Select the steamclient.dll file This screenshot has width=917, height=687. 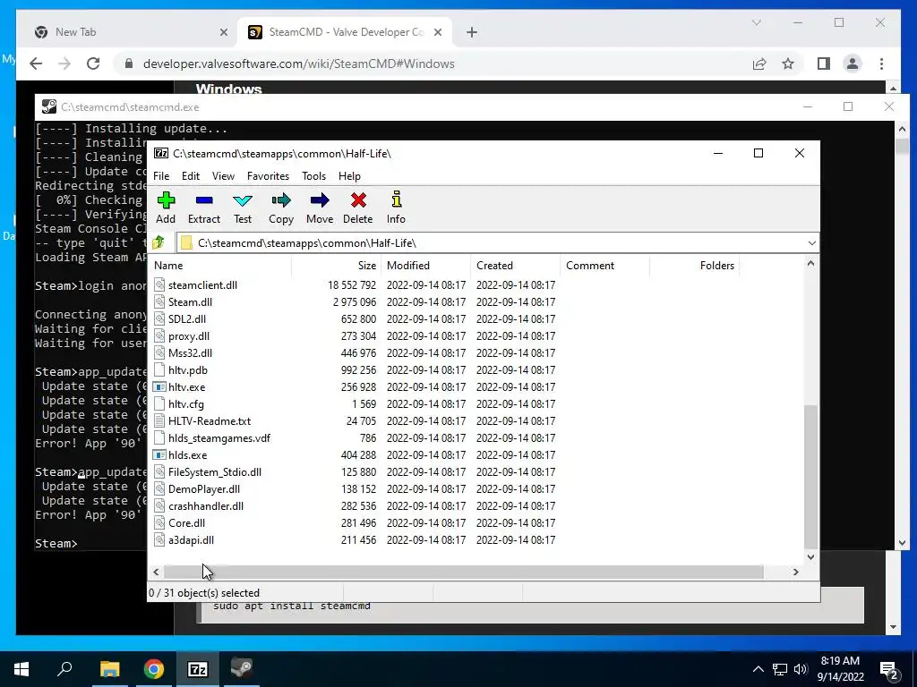pos(202,285)
